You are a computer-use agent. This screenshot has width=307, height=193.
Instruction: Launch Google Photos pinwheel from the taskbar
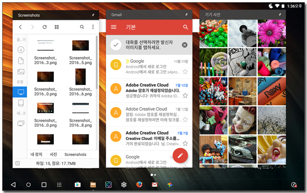click(170, 185)
